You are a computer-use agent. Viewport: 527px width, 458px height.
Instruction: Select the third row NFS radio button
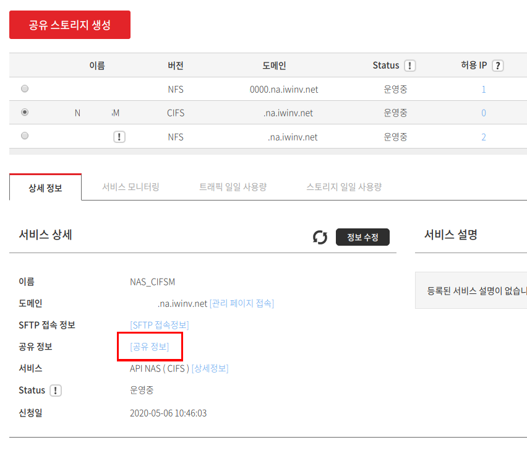[x=25, y=136]
